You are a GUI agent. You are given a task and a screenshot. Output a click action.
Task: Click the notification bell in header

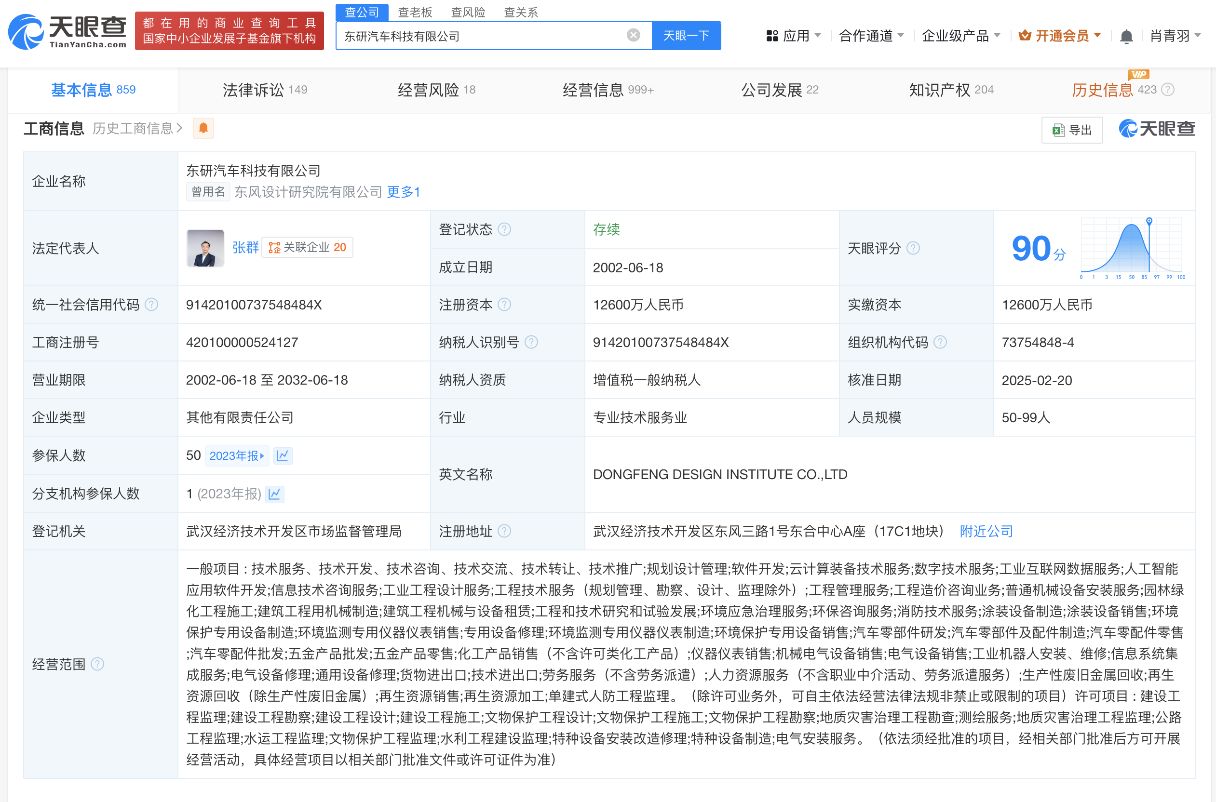[x=1126, y=36]
